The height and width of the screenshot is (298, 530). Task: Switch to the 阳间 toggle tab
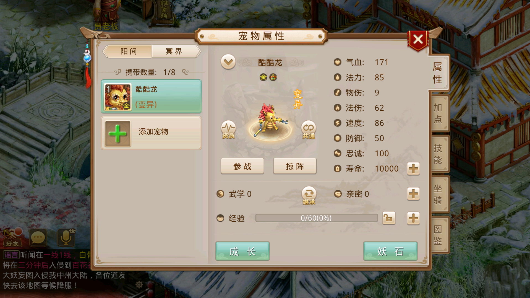point(128,51)
